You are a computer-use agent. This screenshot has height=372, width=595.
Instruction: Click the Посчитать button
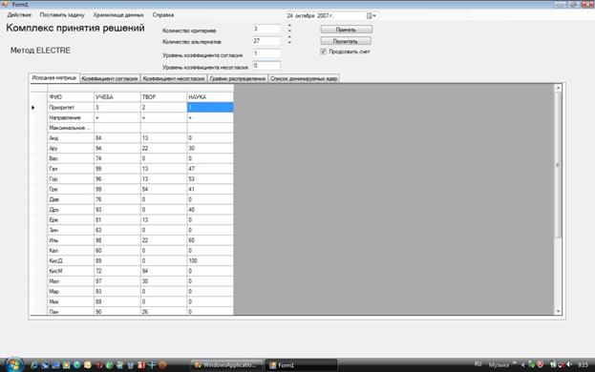[x=346, y=41]
